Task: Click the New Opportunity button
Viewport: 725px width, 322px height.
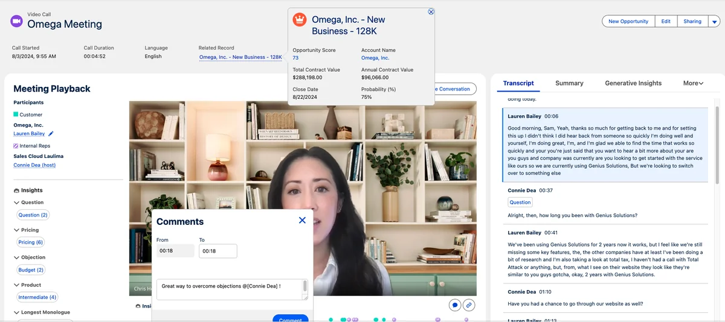Action: (x=628, y=21)
